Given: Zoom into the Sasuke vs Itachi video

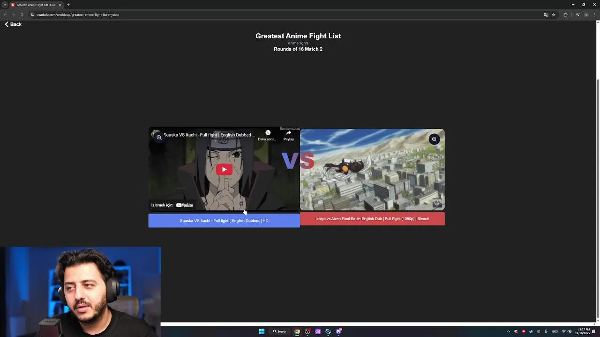Looking at the screenshot, I should [x=159, y=137].
